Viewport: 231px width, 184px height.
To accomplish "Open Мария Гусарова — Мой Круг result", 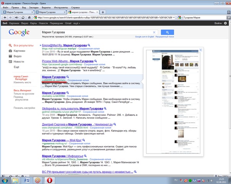I will coord(62,140).
